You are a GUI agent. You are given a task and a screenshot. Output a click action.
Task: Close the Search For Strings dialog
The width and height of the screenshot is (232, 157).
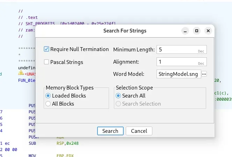pyautogui.click(x=208, y=31)
